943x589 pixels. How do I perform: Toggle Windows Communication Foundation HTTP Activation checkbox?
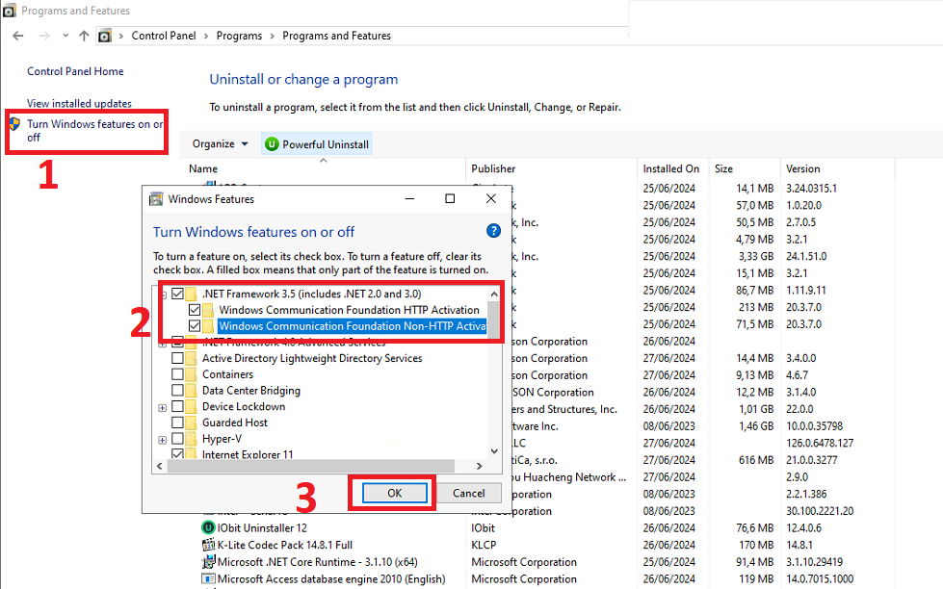coord(195,310)
